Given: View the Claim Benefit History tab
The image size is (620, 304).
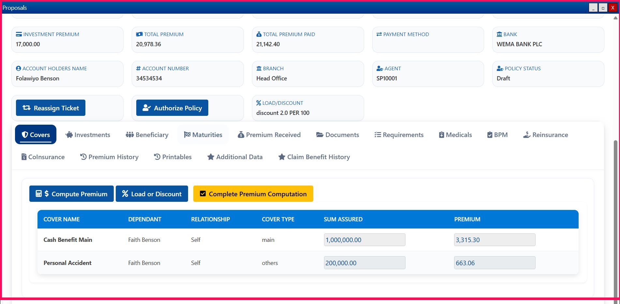Looking at the screenshot, I should tap(314, 157).
